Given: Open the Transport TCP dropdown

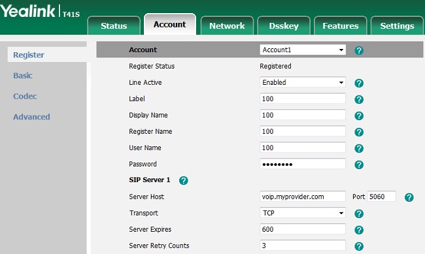Looking at the screenshot, I should [x=303, y=213].
